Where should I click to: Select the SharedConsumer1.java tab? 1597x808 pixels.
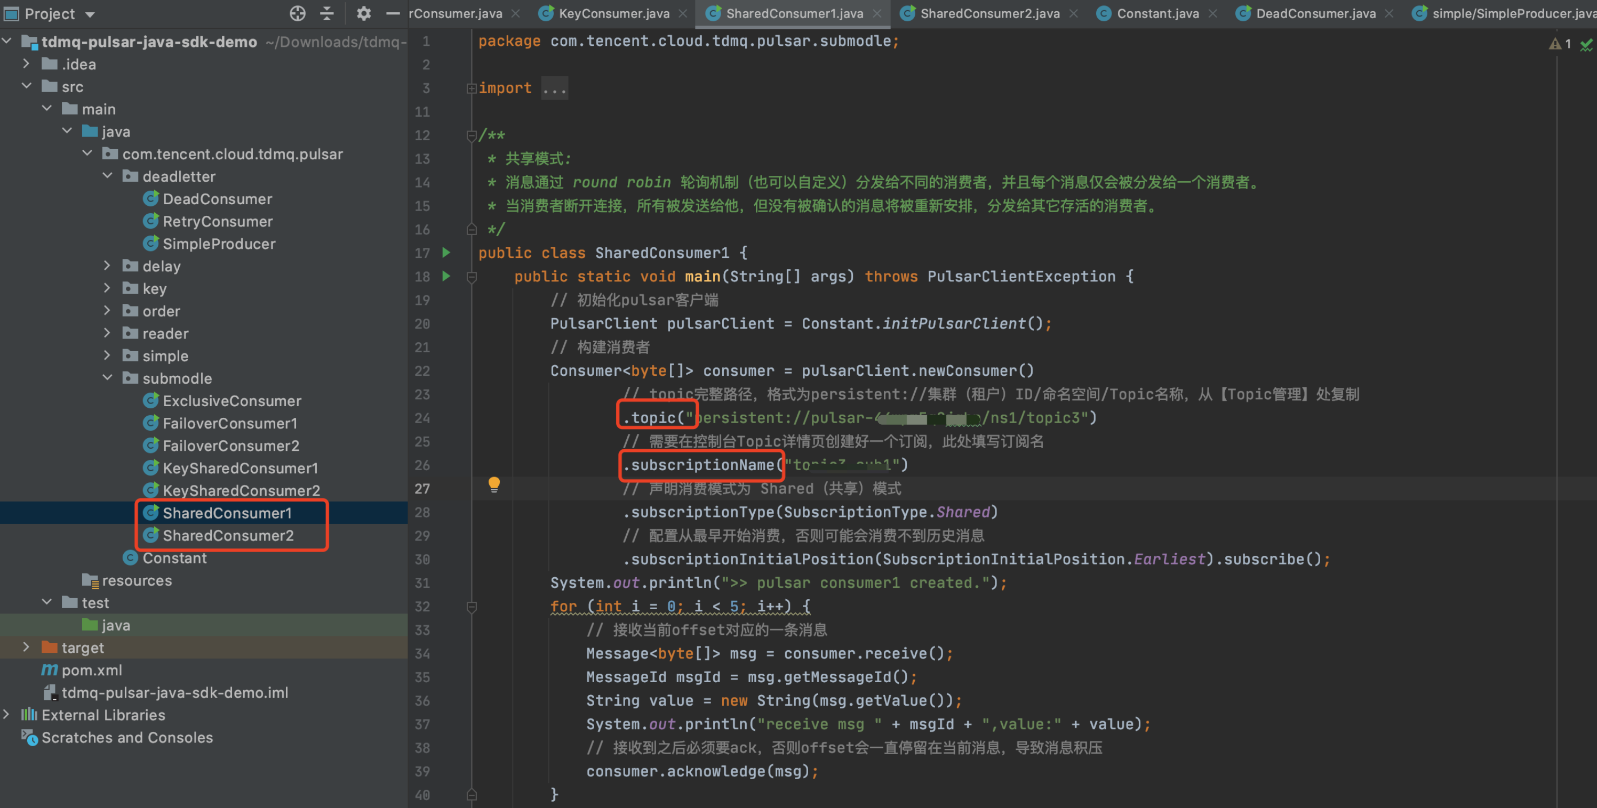(794, 14)
